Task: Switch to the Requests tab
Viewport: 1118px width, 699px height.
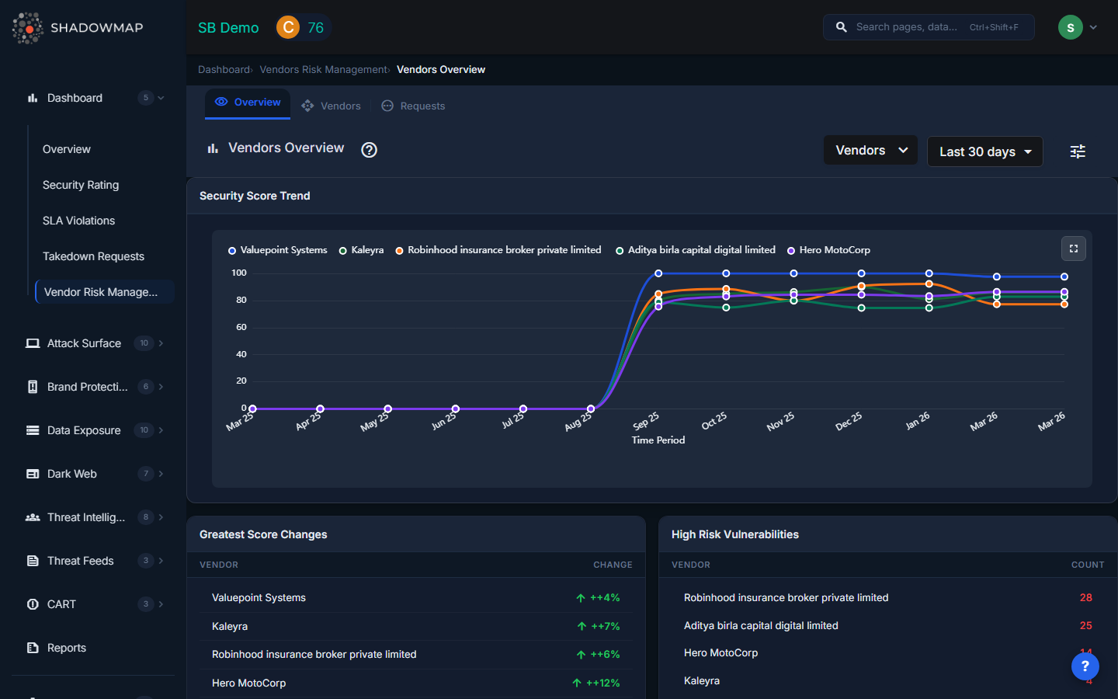Action: [x=414, y=106]
